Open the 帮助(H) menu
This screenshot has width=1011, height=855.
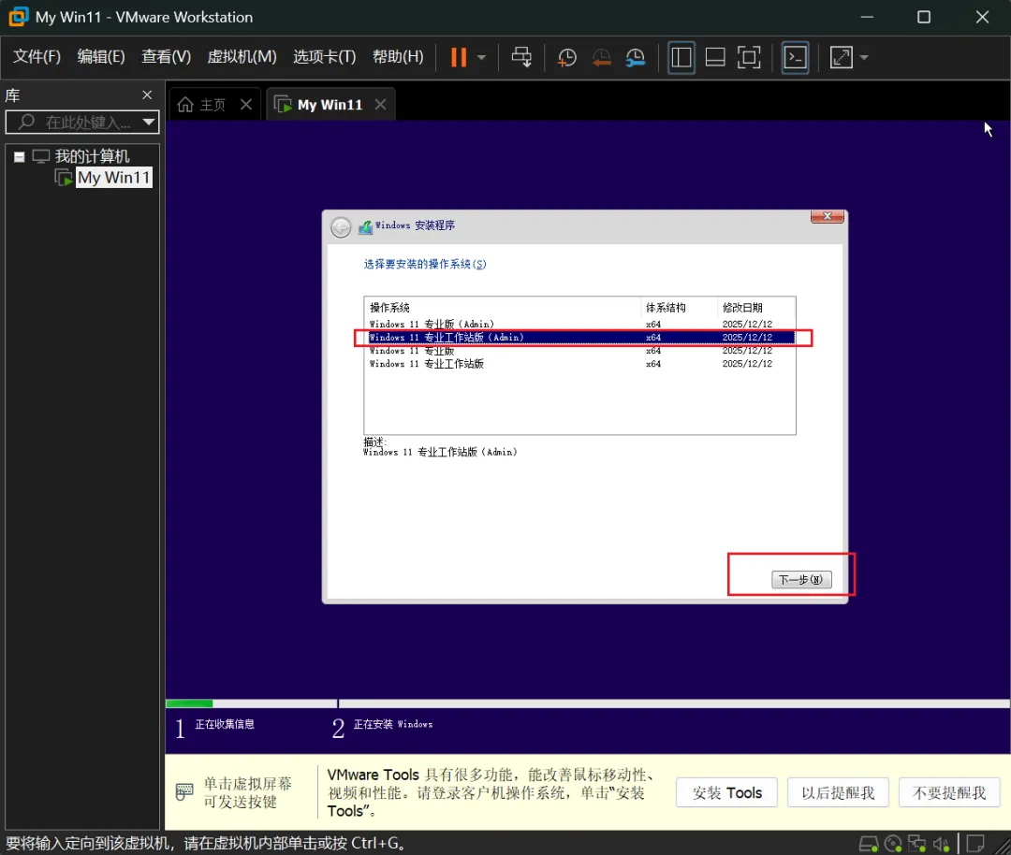pyautogui.click(x=398, y=57)
